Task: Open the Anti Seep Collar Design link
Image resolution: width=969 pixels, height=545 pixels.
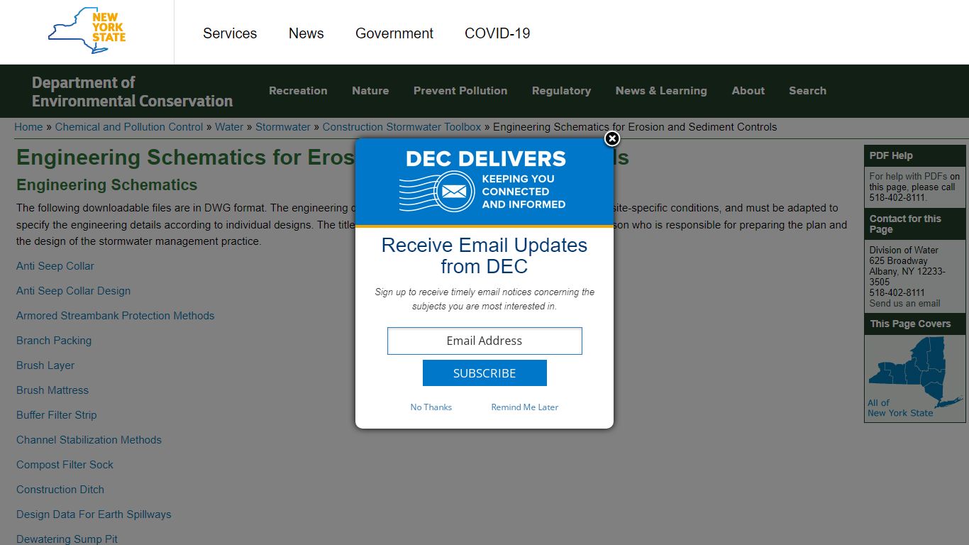Action: click(74, 291)
